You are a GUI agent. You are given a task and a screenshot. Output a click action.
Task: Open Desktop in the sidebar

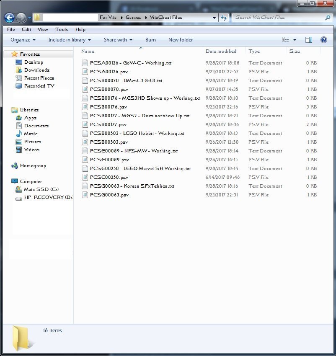34,62
